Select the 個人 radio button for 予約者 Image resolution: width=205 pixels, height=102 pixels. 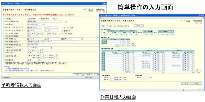click(x=53, y=19)
